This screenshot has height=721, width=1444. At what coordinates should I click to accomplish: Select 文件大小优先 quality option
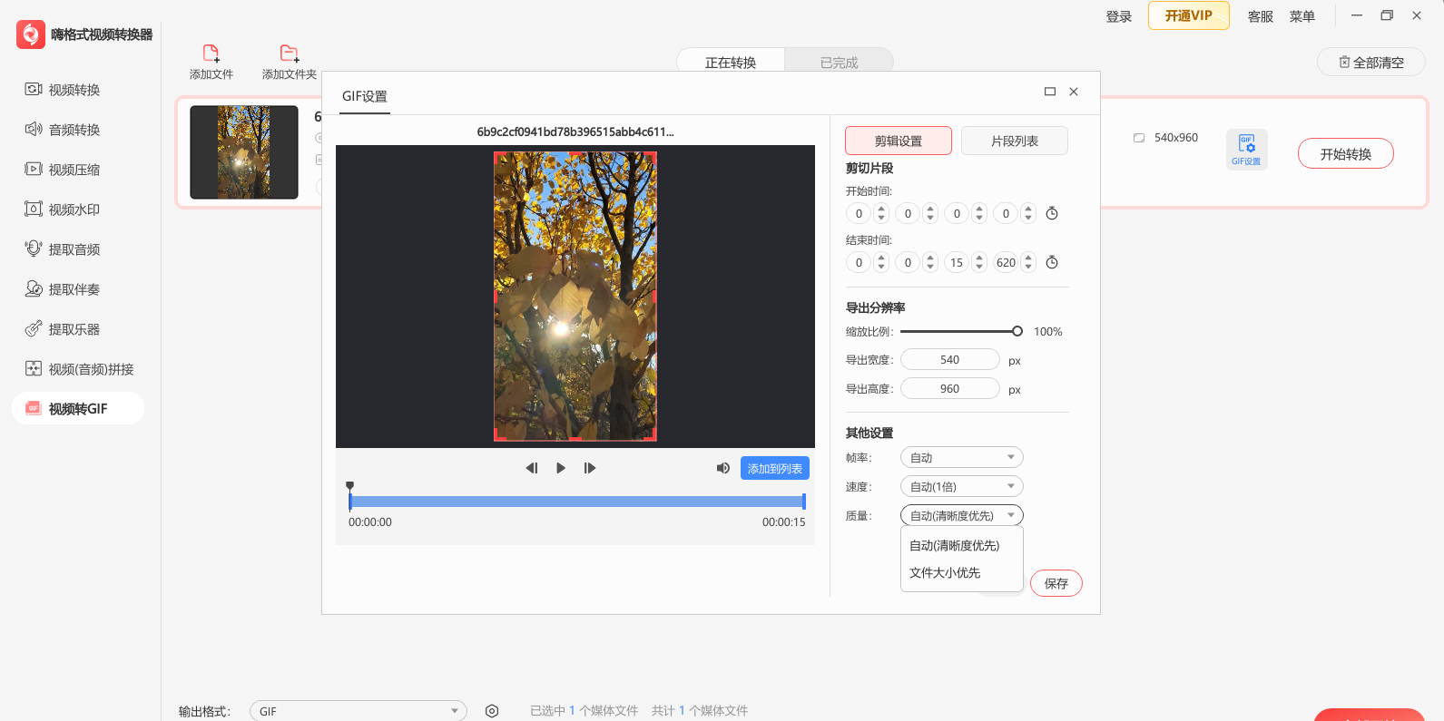click(945, 573)
